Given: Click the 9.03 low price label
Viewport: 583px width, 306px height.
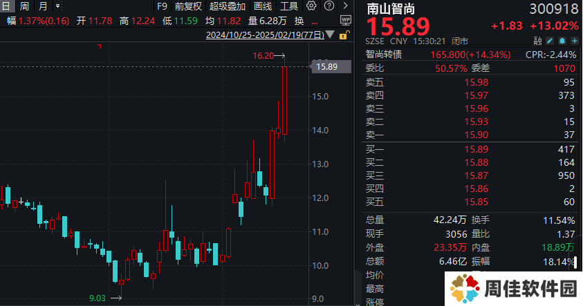Looking at the screenshot, I should point(98,298).
